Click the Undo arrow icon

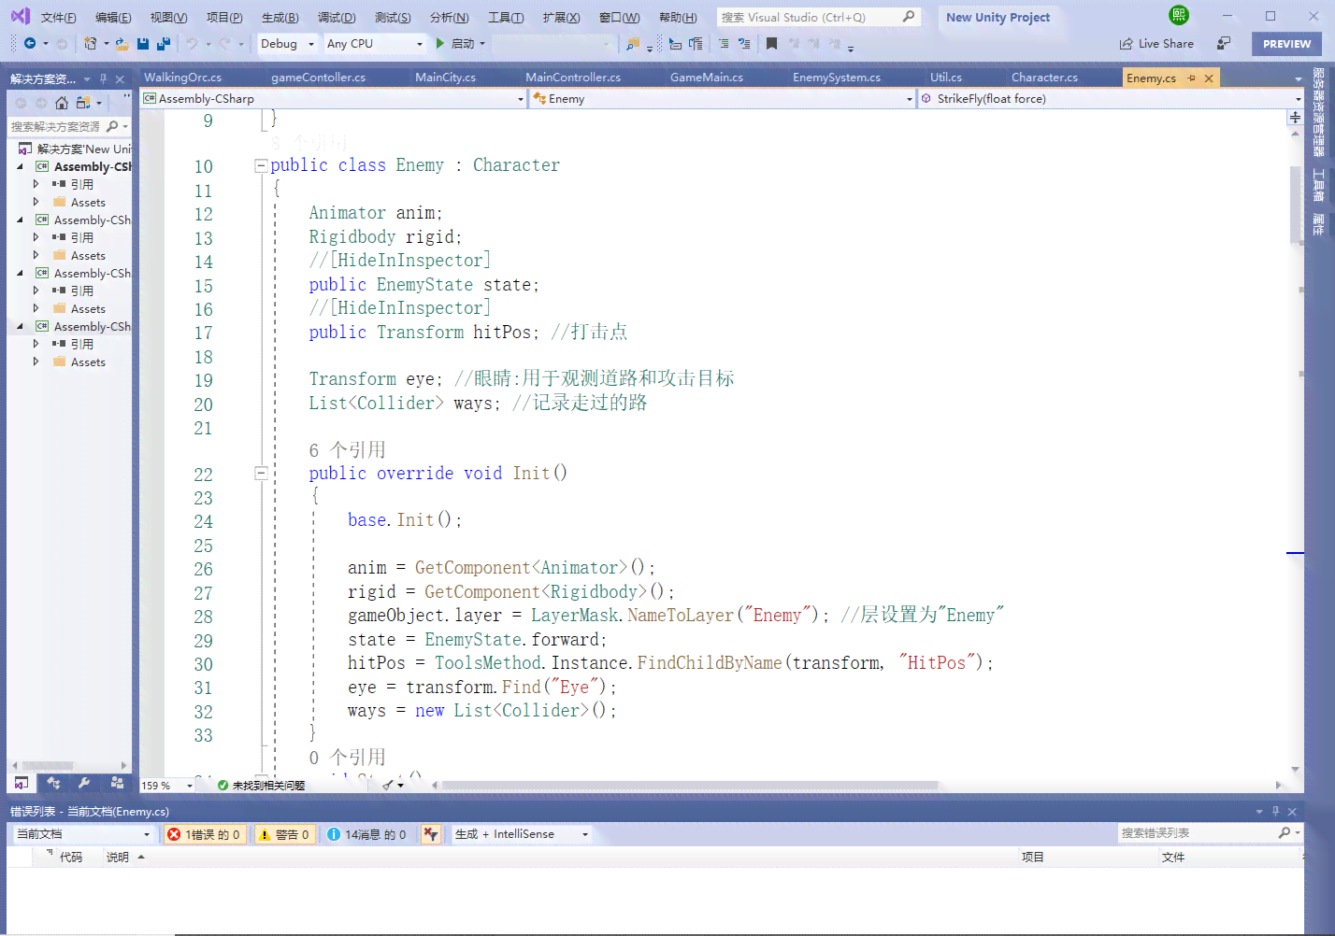click(x=192, y=44)
